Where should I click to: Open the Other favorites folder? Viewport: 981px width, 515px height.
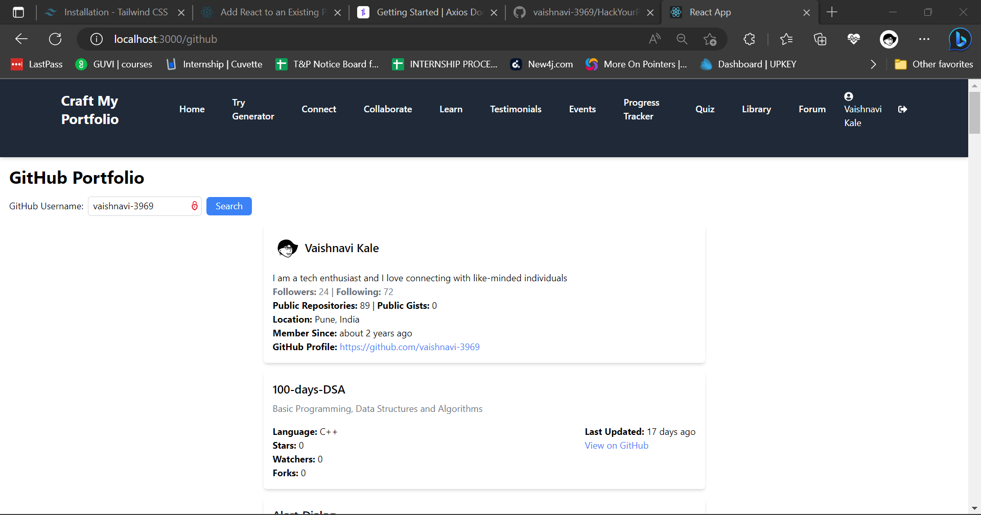point(935,64)
